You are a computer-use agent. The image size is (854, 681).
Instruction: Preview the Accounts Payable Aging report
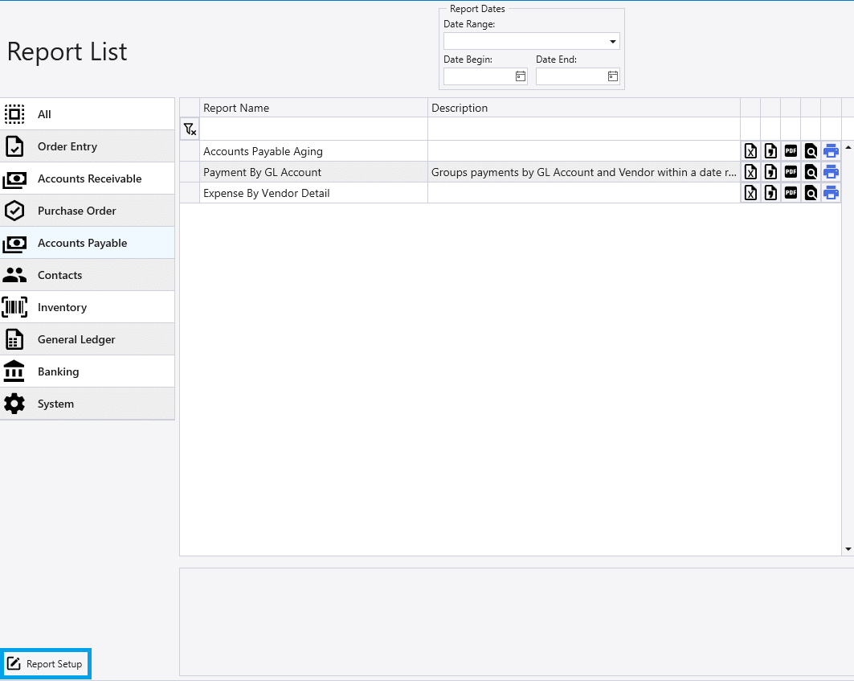click(x=811, y=151)
